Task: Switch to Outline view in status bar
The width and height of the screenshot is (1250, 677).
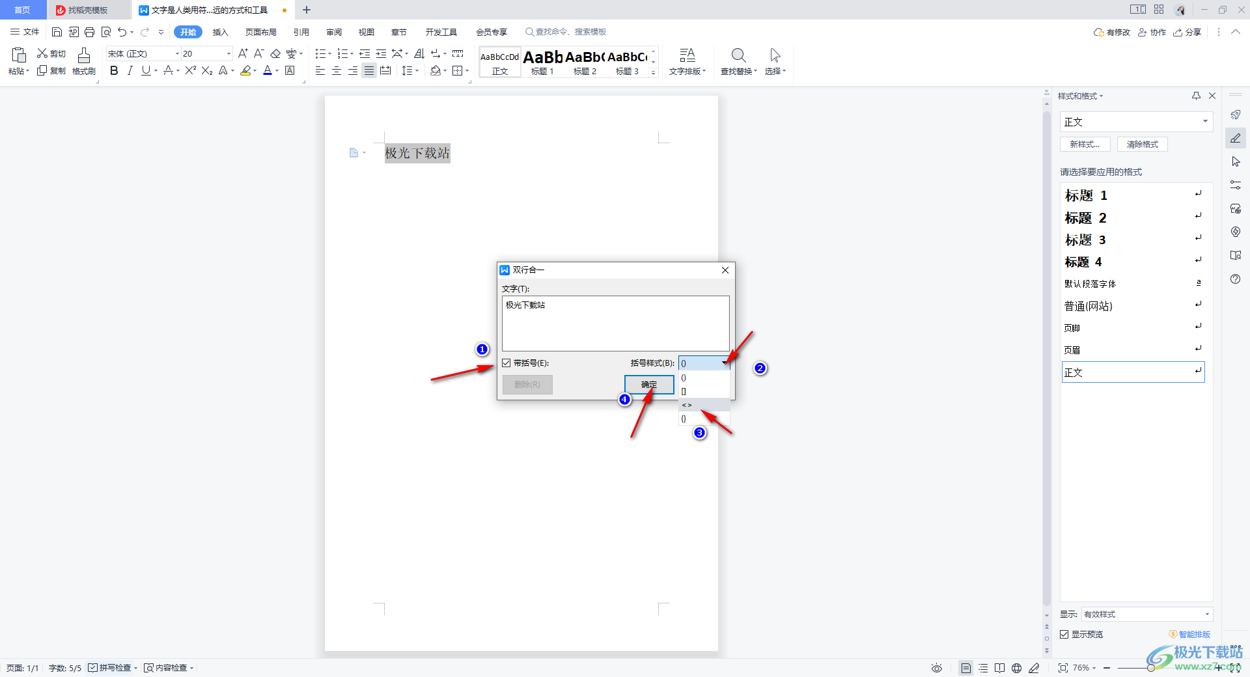Action: [983, 668]
